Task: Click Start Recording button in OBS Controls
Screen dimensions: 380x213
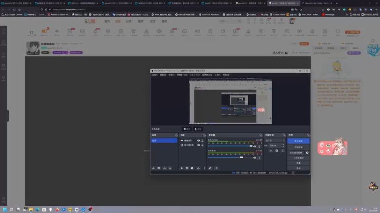Action: click(298, 147)
